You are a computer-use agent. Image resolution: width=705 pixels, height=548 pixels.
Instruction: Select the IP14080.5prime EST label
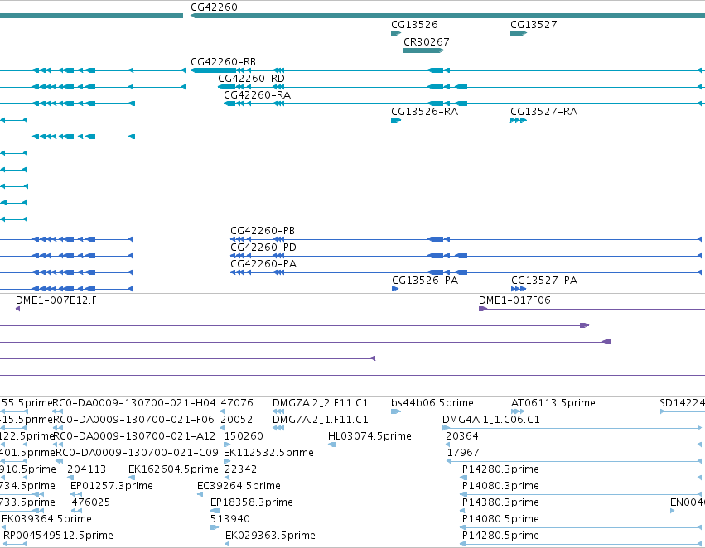pos(499,519)
